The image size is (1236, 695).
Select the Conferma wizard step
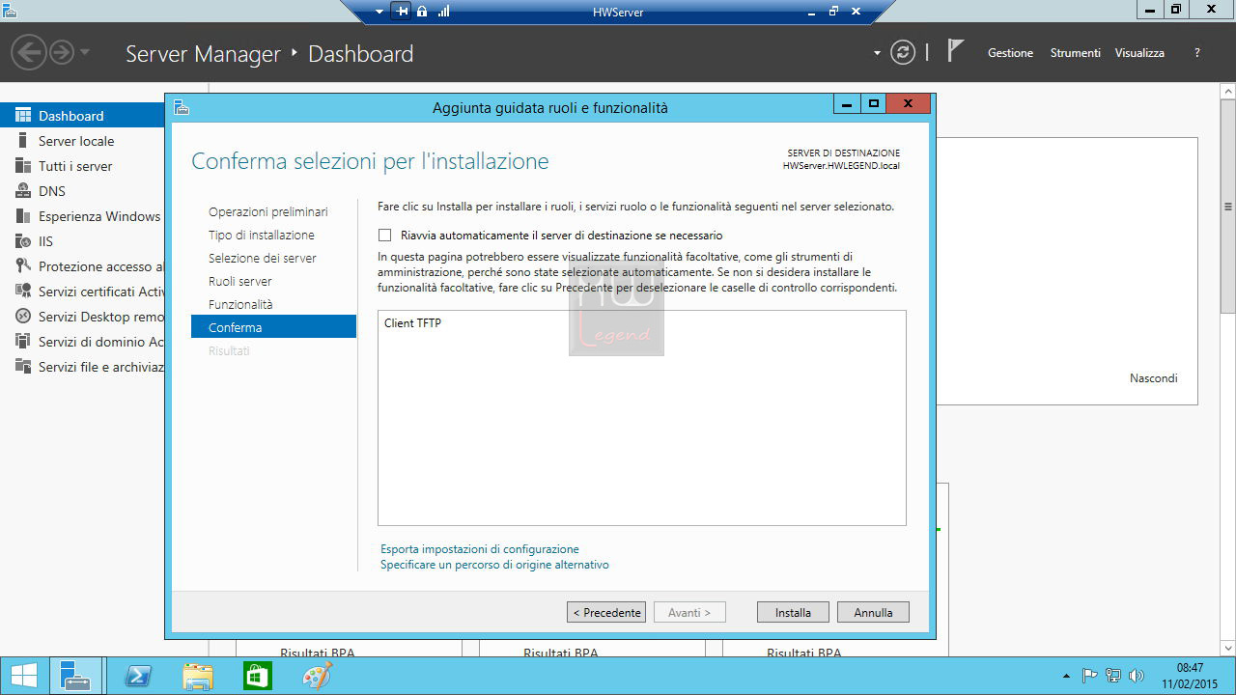pos(274,327)
